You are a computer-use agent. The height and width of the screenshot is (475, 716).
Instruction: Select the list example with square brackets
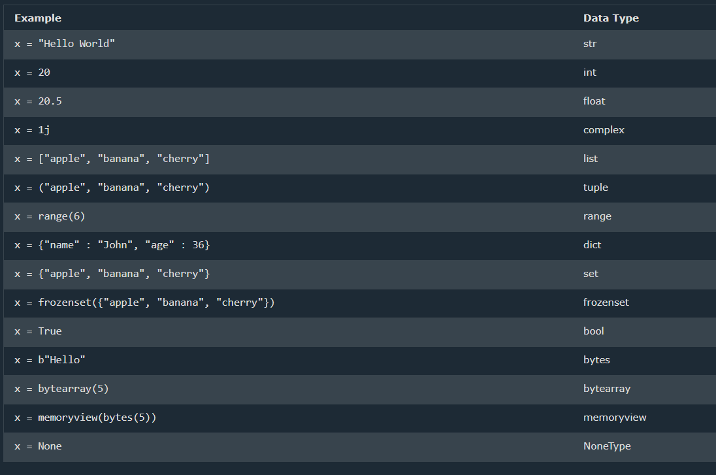pos(112,159)
